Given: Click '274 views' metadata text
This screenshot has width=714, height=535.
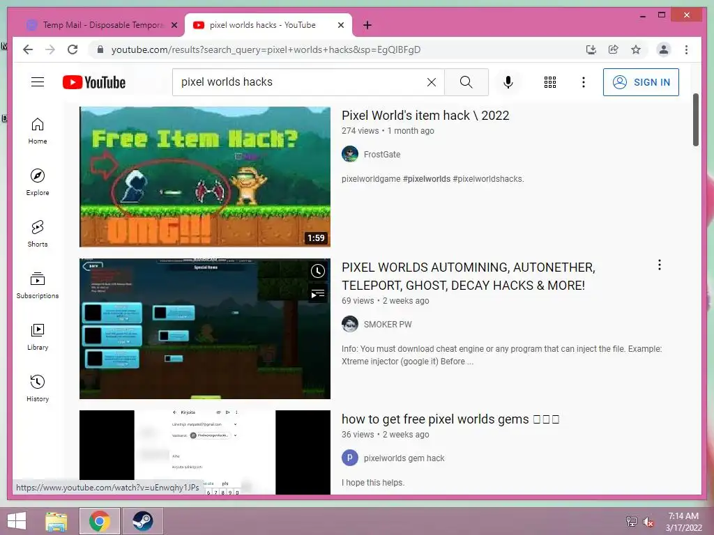Looking at the screenshot, I should pos(360,130).
